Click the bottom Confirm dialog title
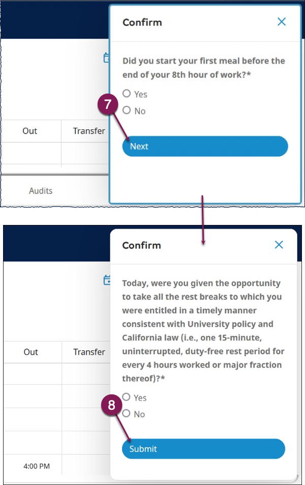 (x=141, y=245)
